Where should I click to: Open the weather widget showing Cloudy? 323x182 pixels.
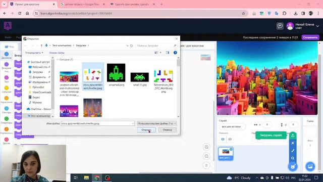239,178
